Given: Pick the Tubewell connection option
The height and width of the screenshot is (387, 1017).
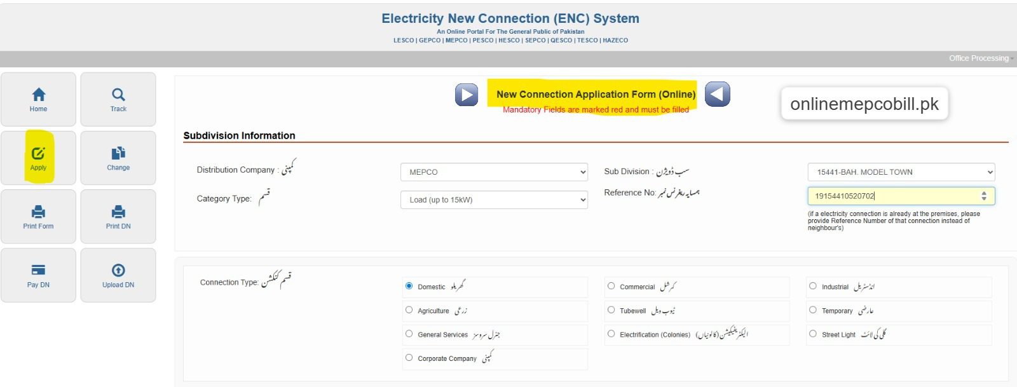Looking at the screenshot, I should (611, 310).
